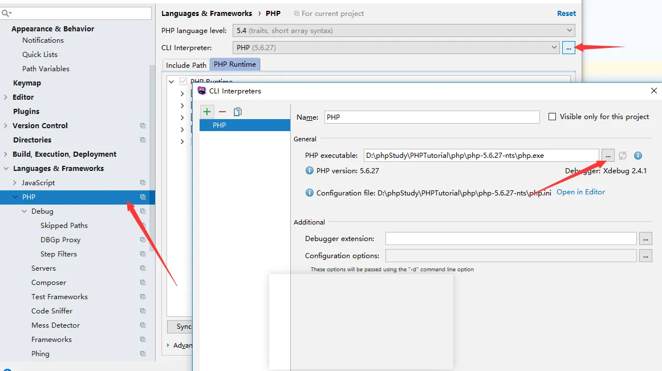
Task: Open the CLI Interpreter dropdown
Action: point(396,48)
